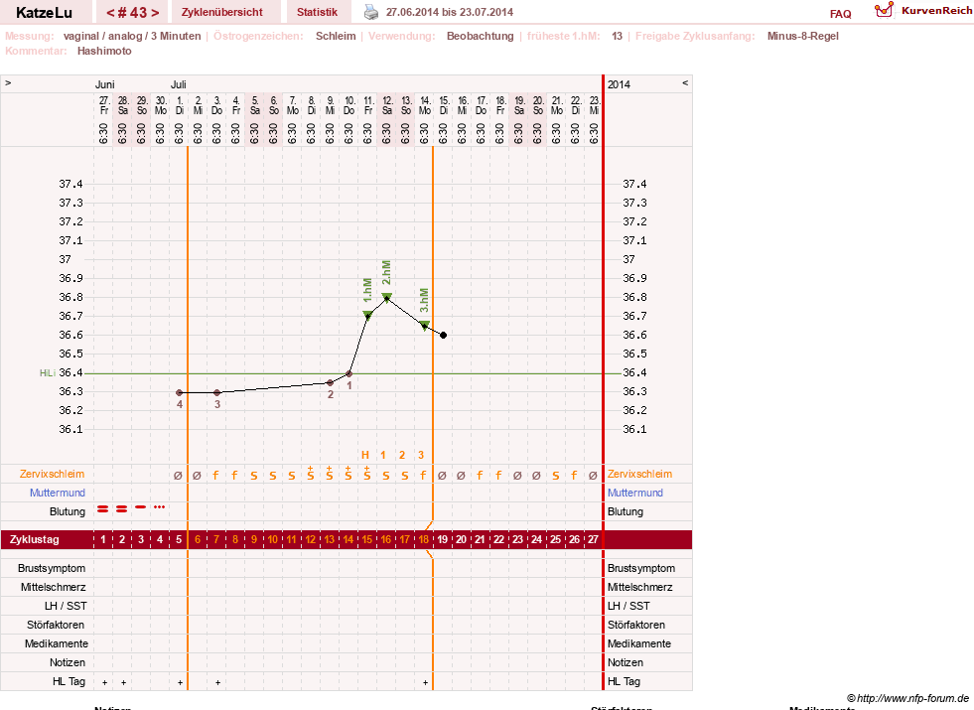The height and width of the screenshot is (710, 974).
Task: Click the Juli month label
Action: point(179,84)
